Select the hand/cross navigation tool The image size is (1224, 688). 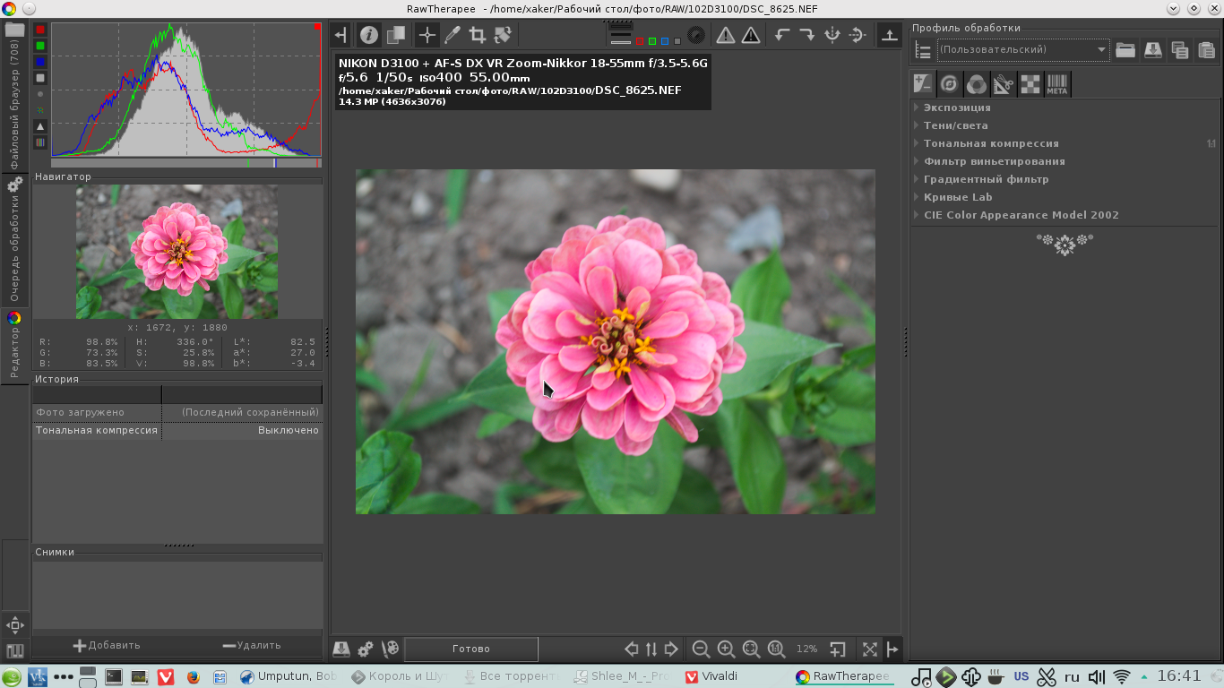[x=427, y=35]
